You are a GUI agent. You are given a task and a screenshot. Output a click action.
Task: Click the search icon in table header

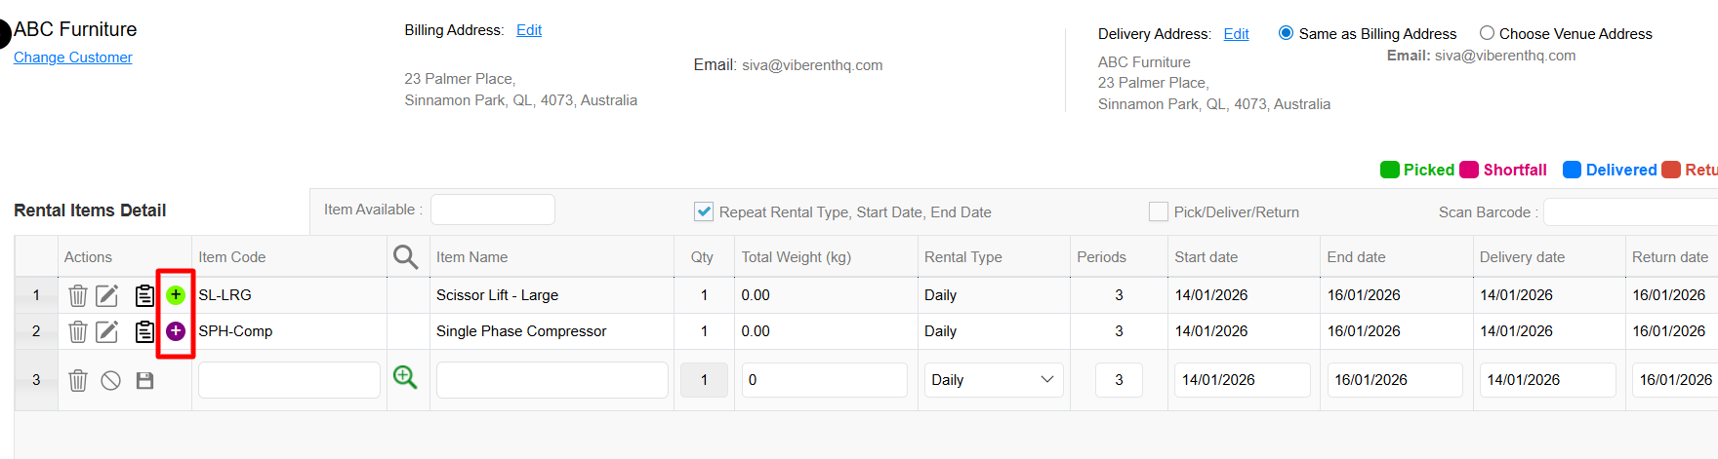[405, 257]
